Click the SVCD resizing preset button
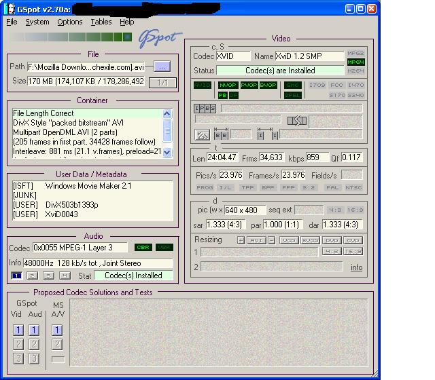Screen dimensions: 435x380 coord(311,240)
